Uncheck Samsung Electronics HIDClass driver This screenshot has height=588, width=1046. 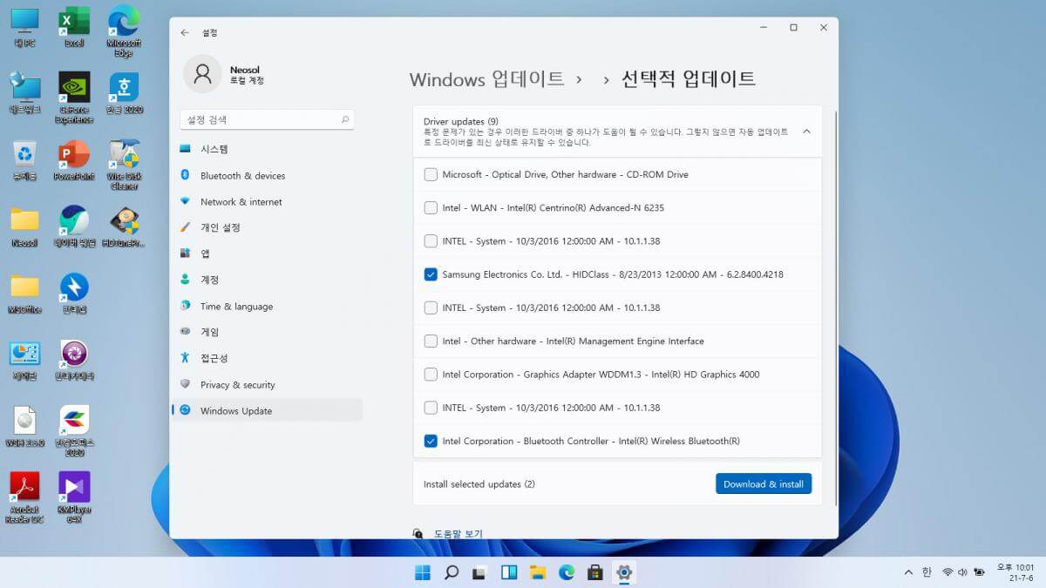coord(431,274)
